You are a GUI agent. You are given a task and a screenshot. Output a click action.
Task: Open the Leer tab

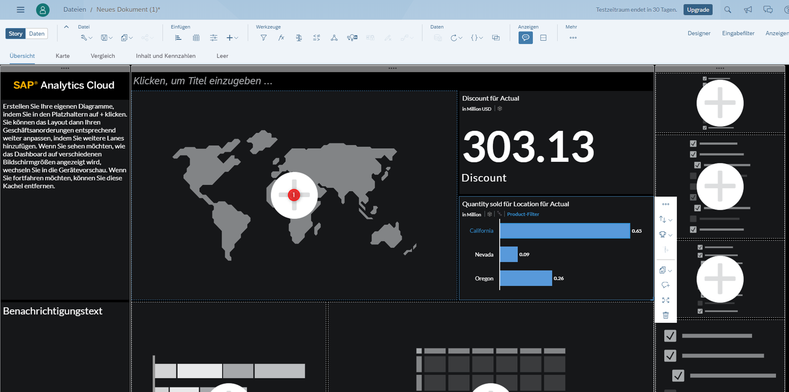[222, 56]
